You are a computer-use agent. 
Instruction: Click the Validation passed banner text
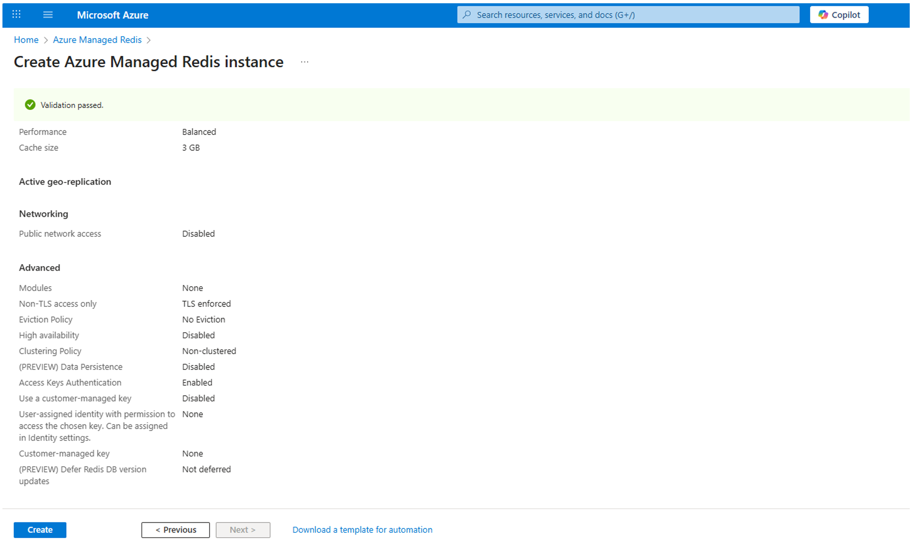pos(72,105)
